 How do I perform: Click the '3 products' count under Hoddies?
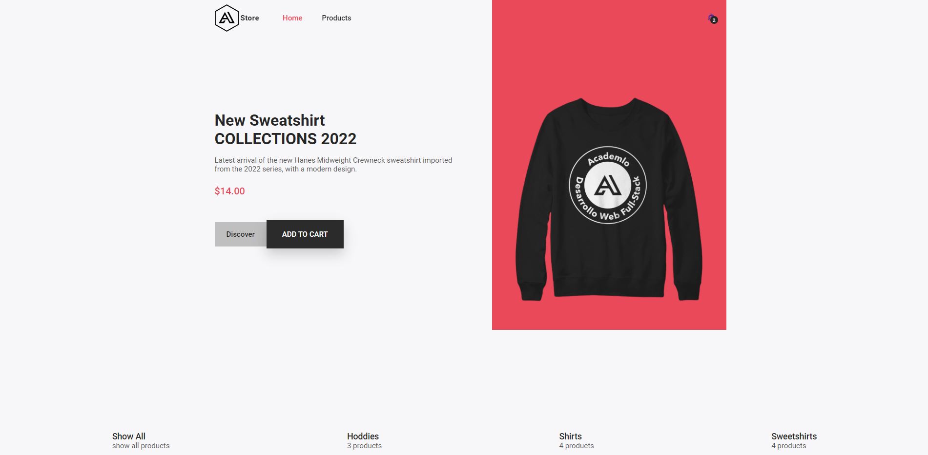pos(364,446)
